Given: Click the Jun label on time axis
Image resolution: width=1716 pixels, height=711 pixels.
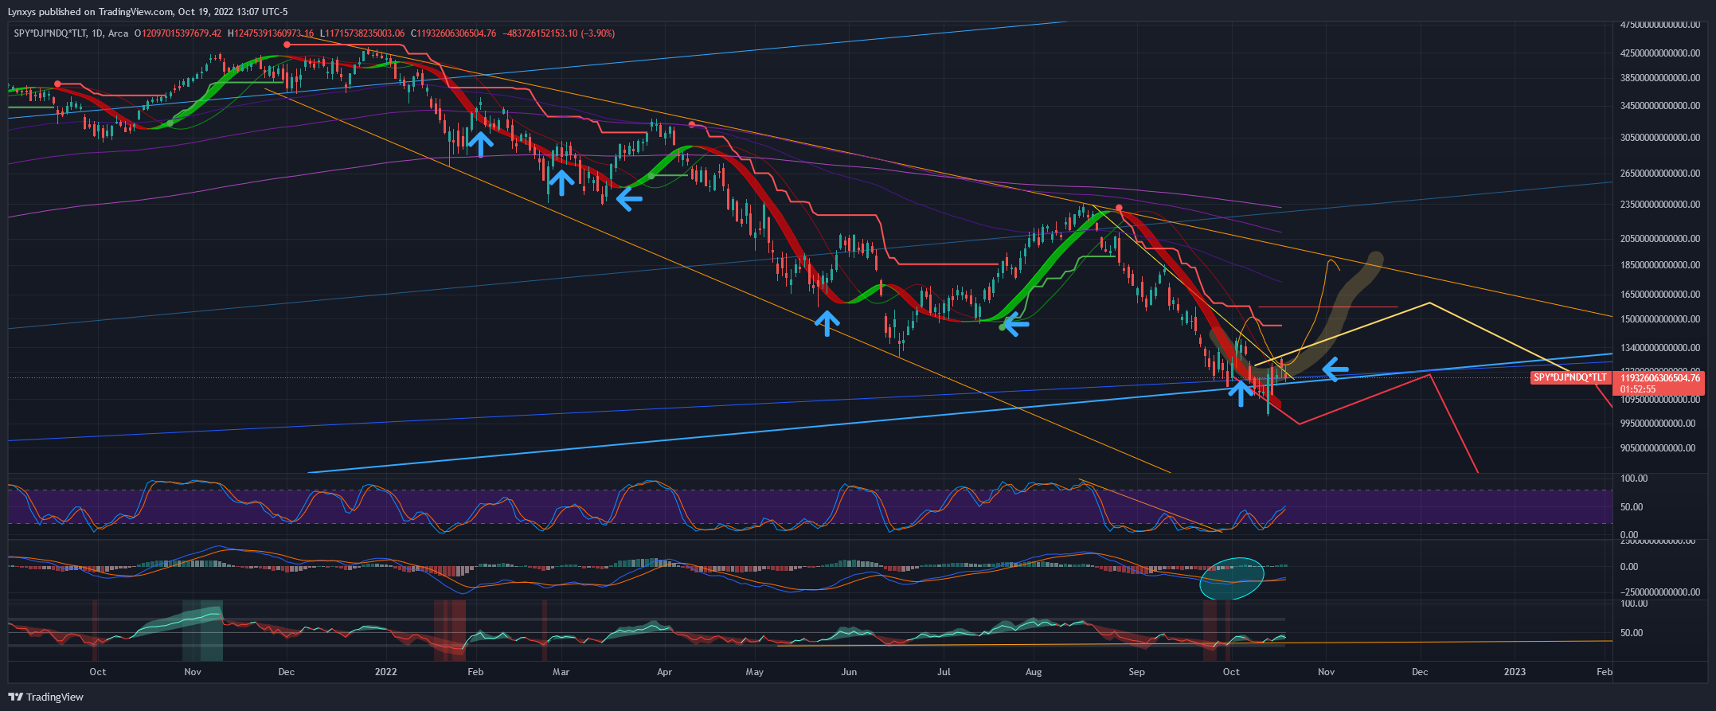Looking at the screenshot, I should click(x=849, y=672).
